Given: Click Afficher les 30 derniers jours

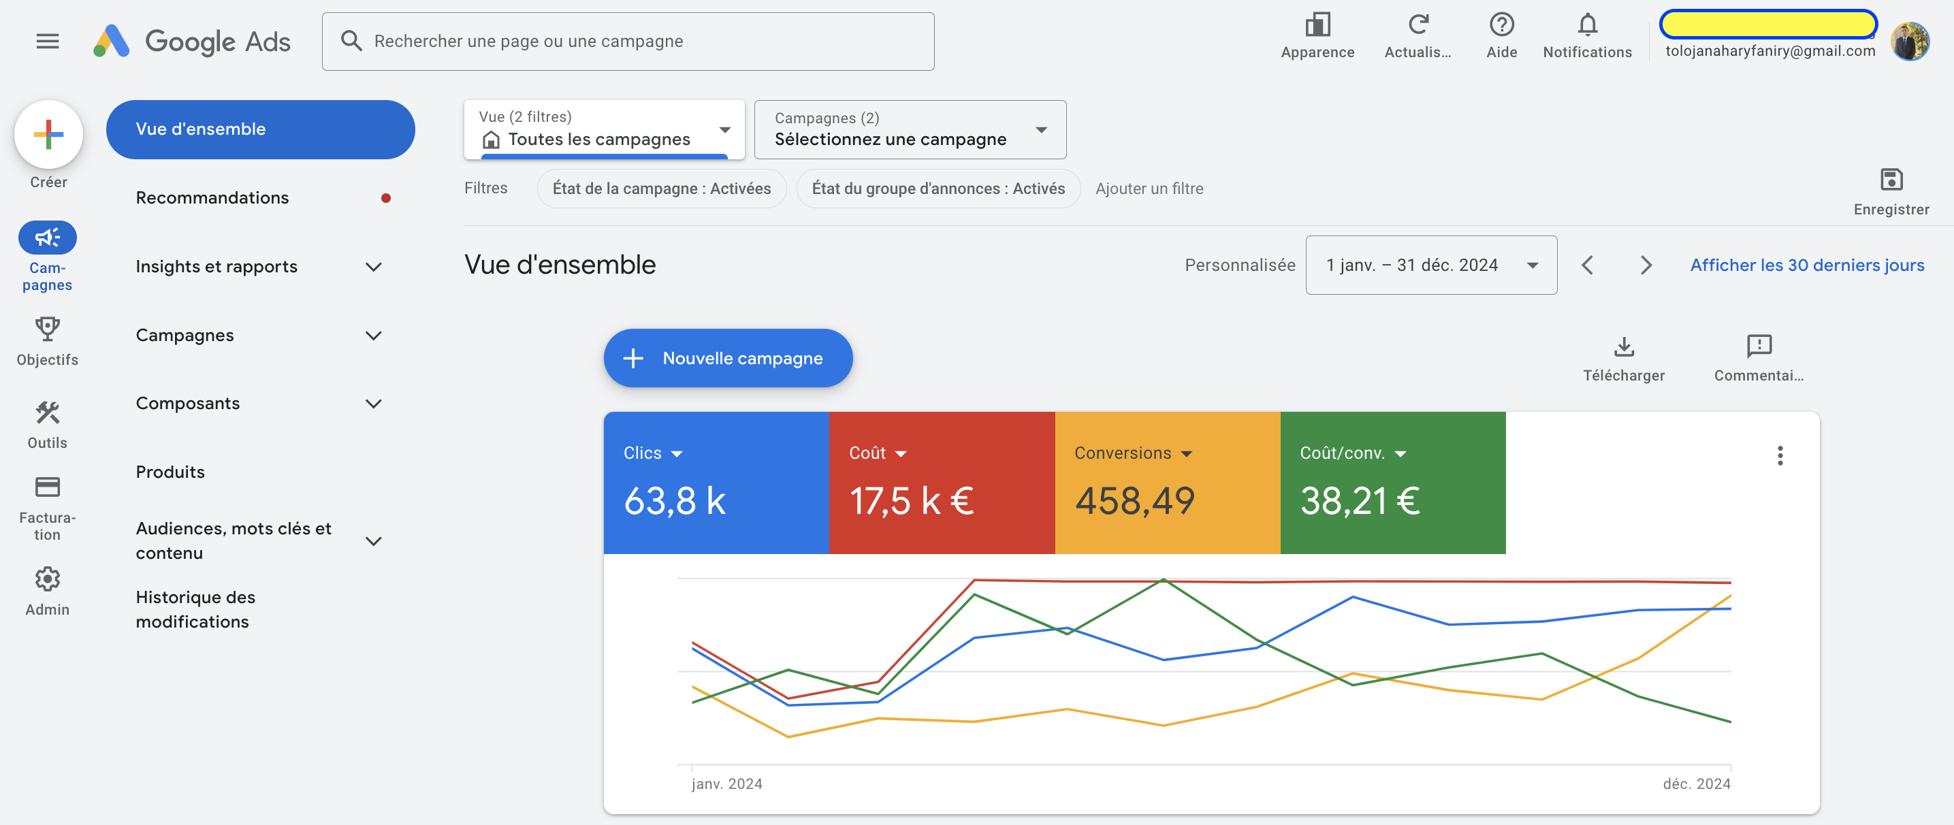Looking at the screenshot, I should coord(1807,265).
